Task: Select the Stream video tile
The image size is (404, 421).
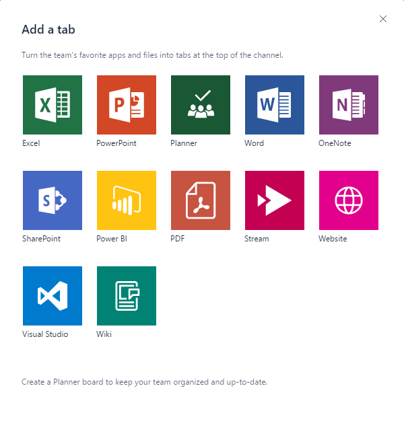Action: click(x=275, y=200)
